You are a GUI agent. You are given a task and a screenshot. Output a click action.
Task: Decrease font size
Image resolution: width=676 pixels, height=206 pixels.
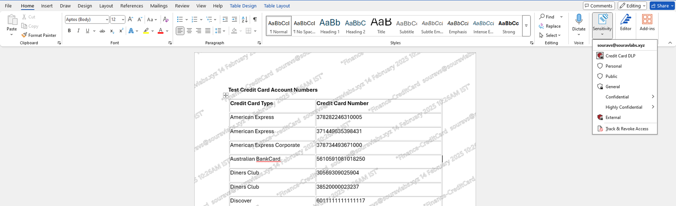[x=139, y=19]
